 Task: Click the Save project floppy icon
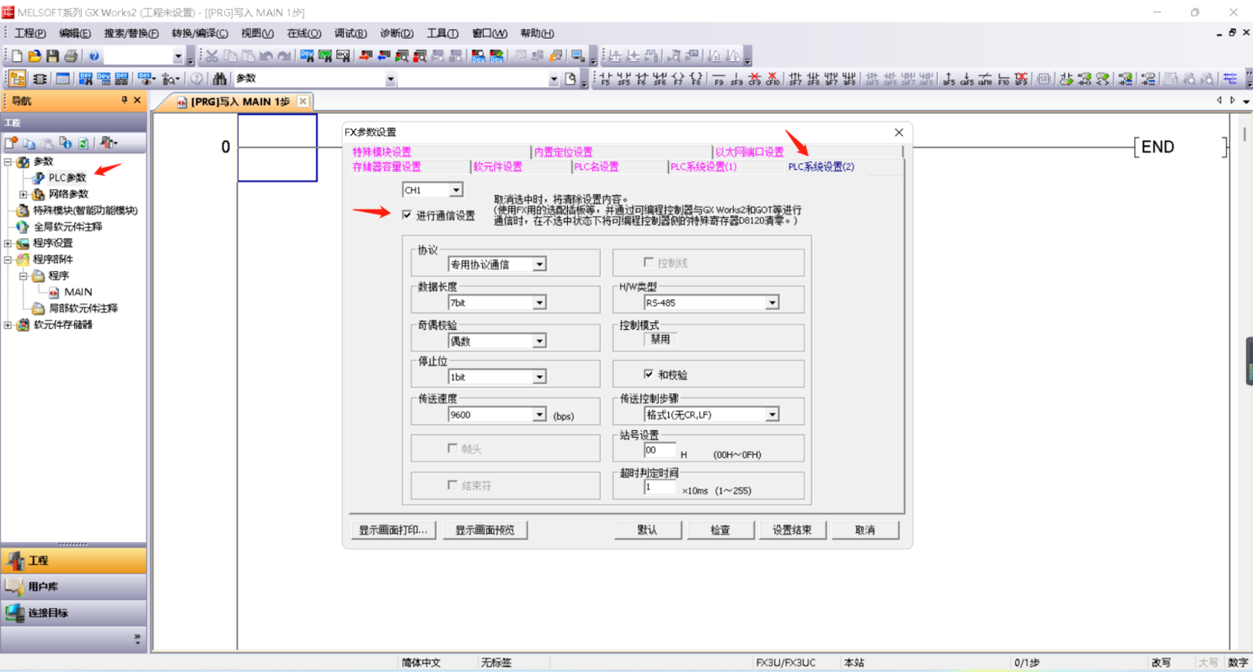53,56
